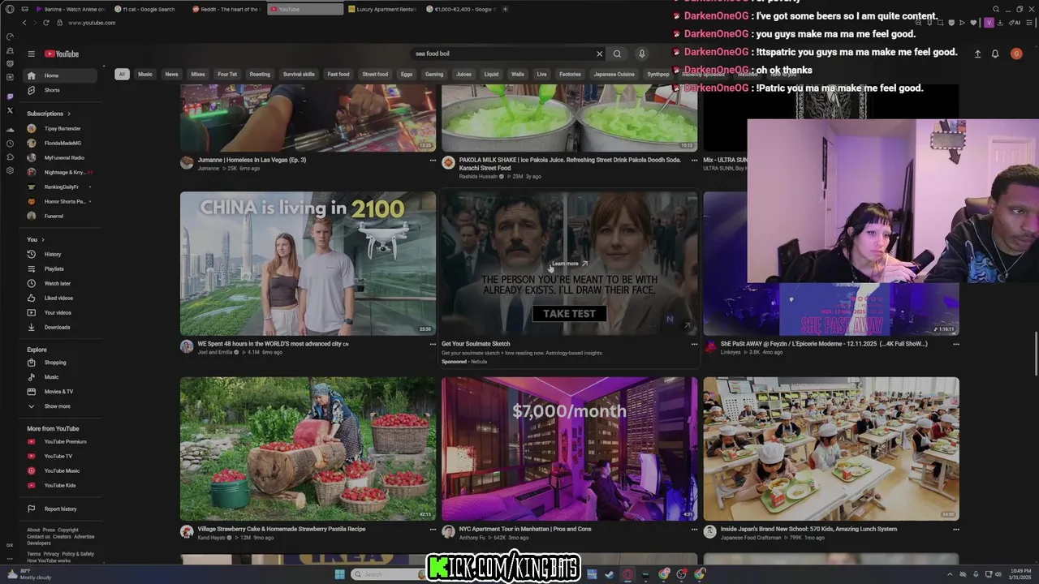Click the Windows taskbar search box
The image size is (1039, 584).
tap(388, 574)
